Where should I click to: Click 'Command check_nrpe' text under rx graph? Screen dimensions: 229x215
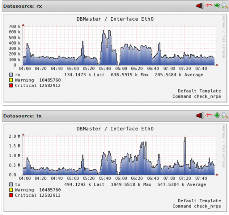[x=197, y=96]
